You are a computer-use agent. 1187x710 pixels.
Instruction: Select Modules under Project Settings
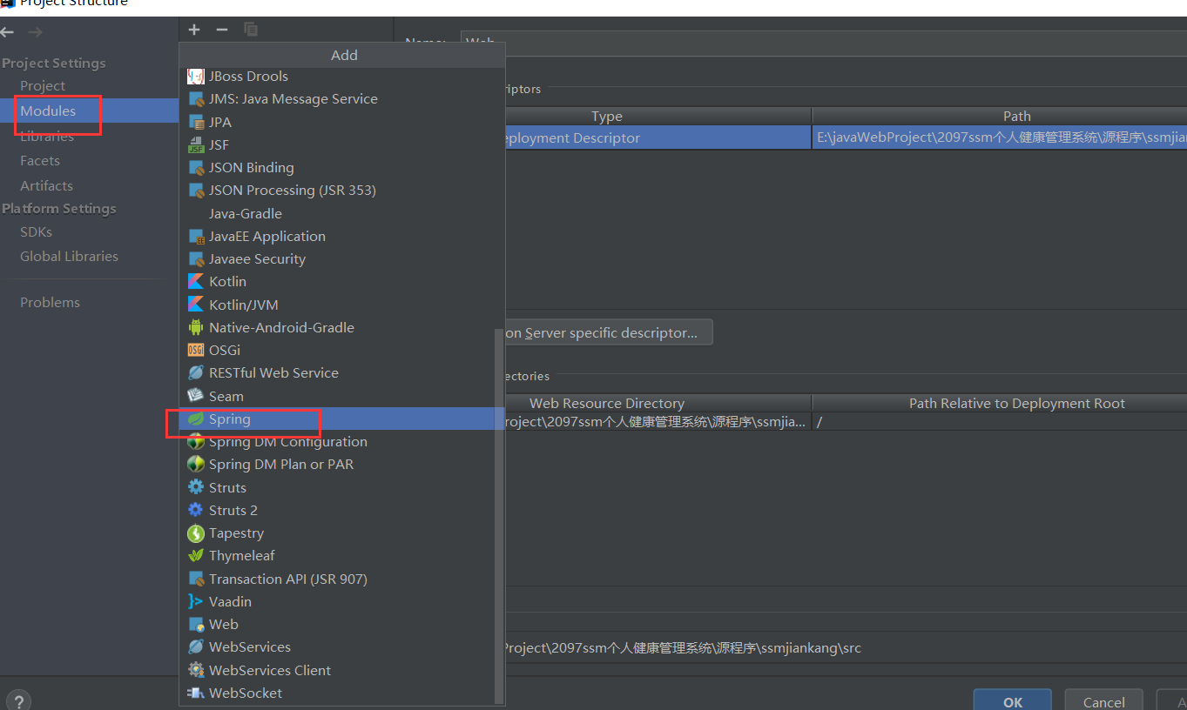48,111
